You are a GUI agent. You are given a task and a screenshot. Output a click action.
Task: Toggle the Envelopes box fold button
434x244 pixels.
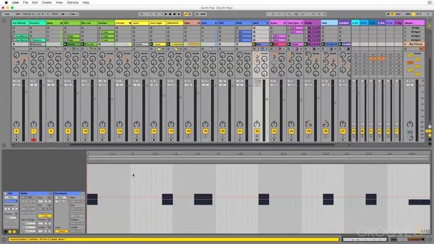[x=83, y=193]
